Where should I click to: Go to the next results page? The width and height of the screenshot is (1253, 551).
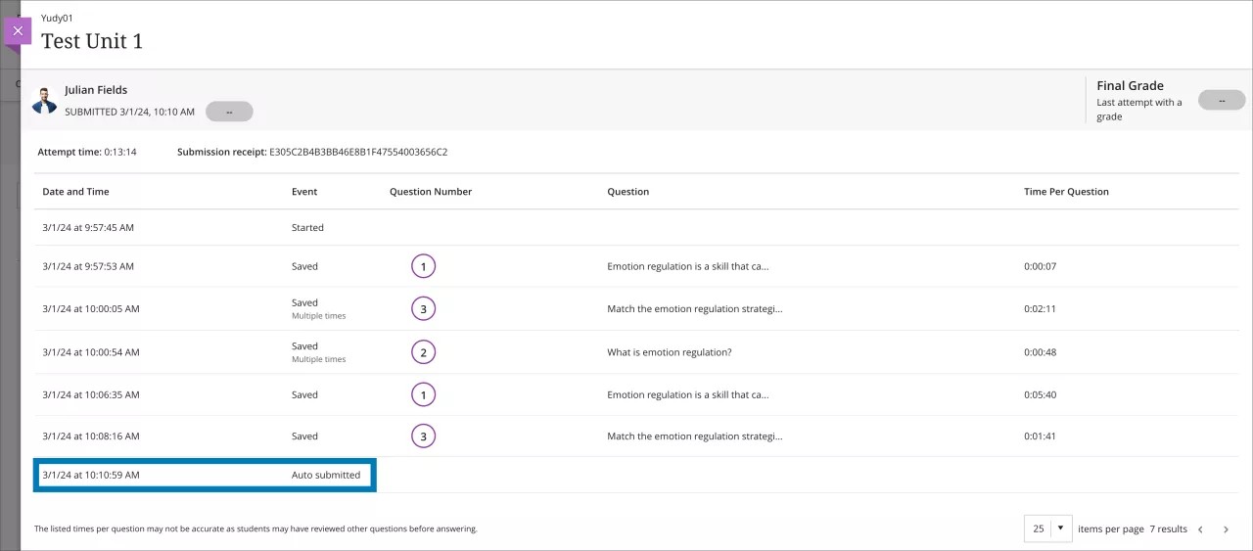[x=1226, y=529]
